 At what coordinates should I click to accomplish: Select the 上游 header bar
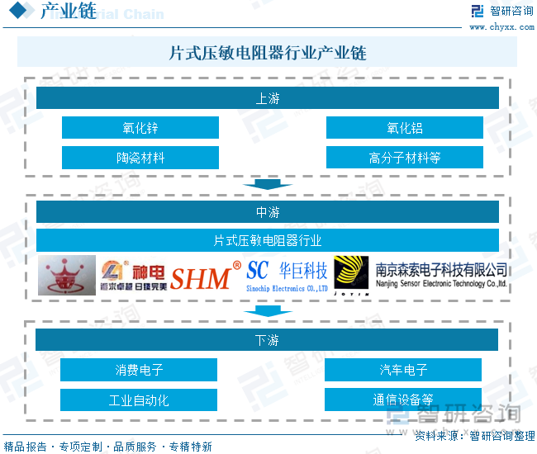coord(268,98)
